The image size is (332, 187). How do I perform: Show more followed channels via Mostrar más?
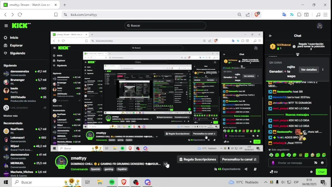(x=11, y=116)
